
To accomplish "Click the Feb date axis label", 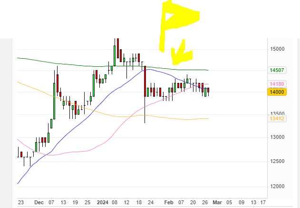I will 169,202.
